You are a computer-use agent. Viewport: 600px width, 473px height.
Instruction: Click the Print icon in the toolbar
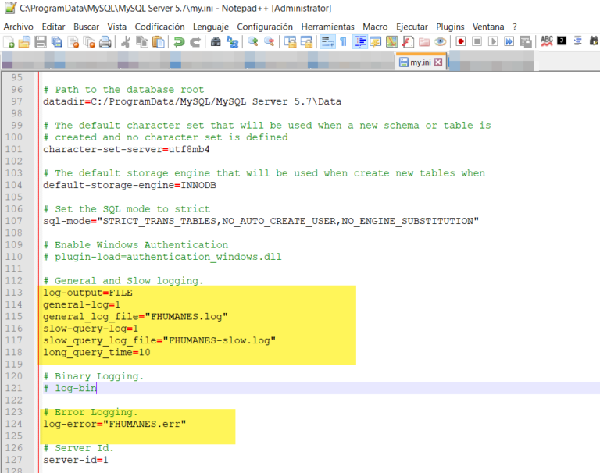tap(105, 42)
